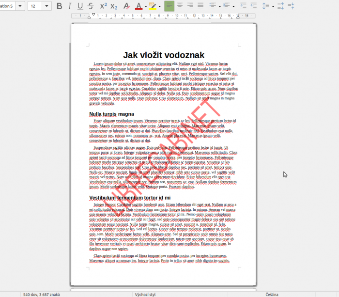Click paragraph starting with Suspendisse sagittis
The height and width of the screenshot is (297, 339).
[x=163, y=167]
